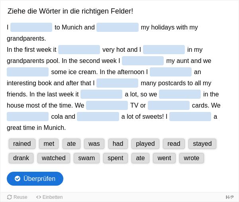Click the blank field before 'to Munich'

point(31,27)
